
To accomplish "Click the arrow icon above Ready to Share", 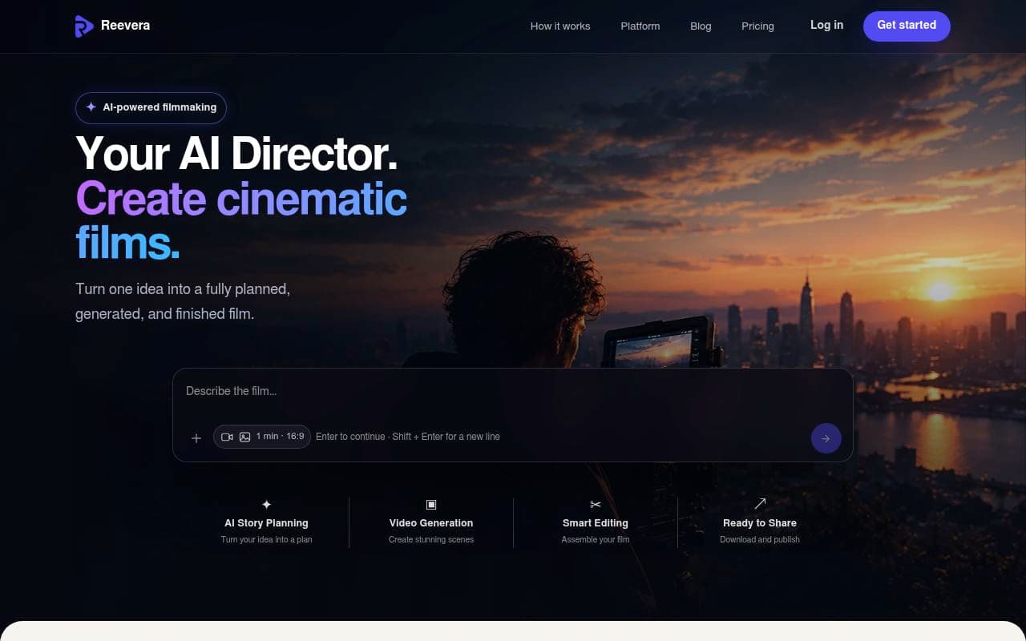I will [760, 503].
